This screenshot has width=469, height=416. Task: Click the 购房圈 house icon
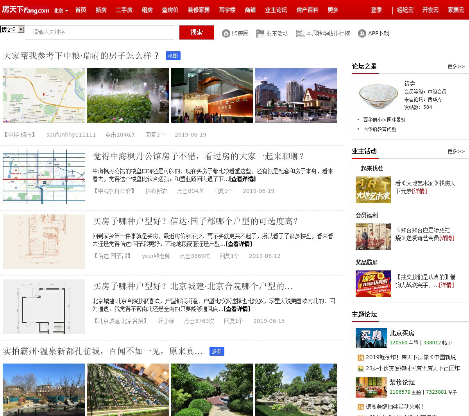tap(226, 34)
